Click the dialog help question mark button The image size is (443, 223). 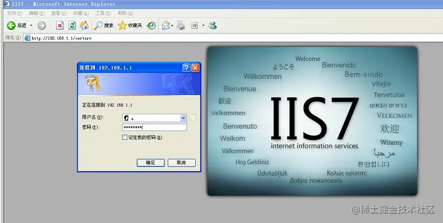186,68
